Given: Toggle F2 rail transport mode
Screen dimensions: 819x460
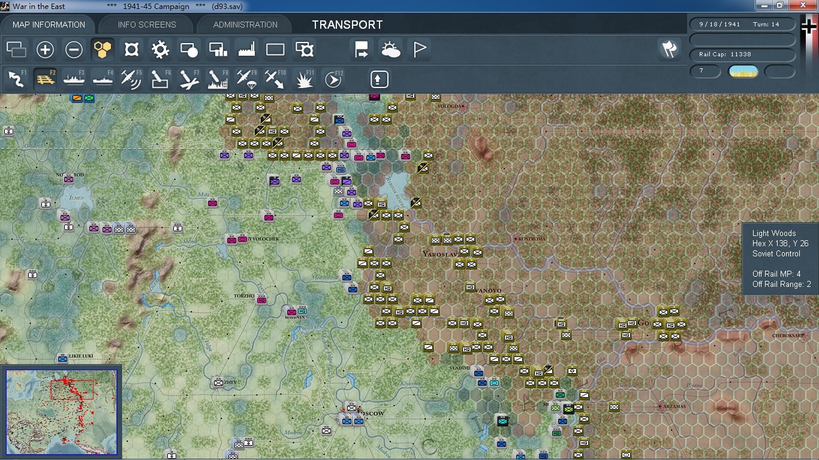Looking at the screenshot, I should pos(45,79).
